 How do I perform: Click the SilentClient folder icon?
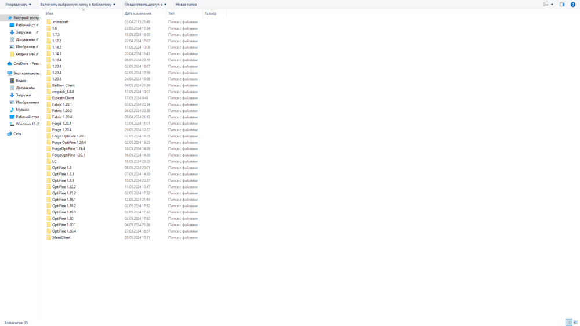[49, 238]
